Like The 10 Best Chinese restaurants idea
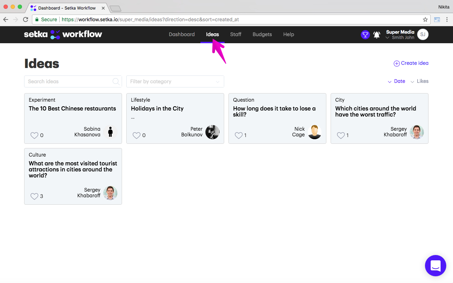Screen dimensions: 453x283 coord(34,135)
